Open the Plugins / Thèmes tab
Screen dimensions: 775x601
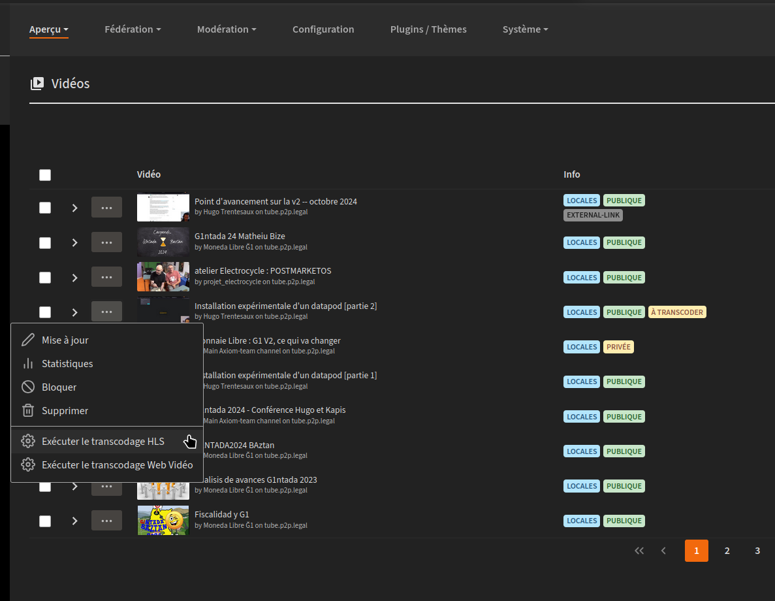coord(428,29)
